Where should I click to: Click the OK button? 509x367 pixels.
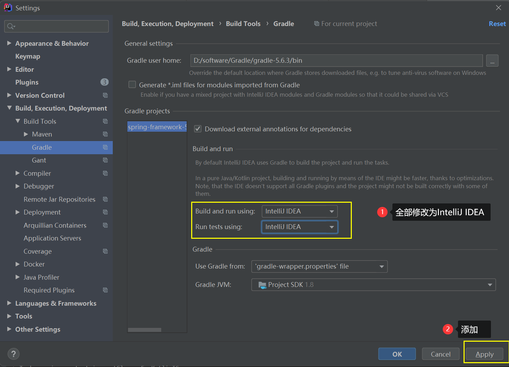(x=397, y=354)
